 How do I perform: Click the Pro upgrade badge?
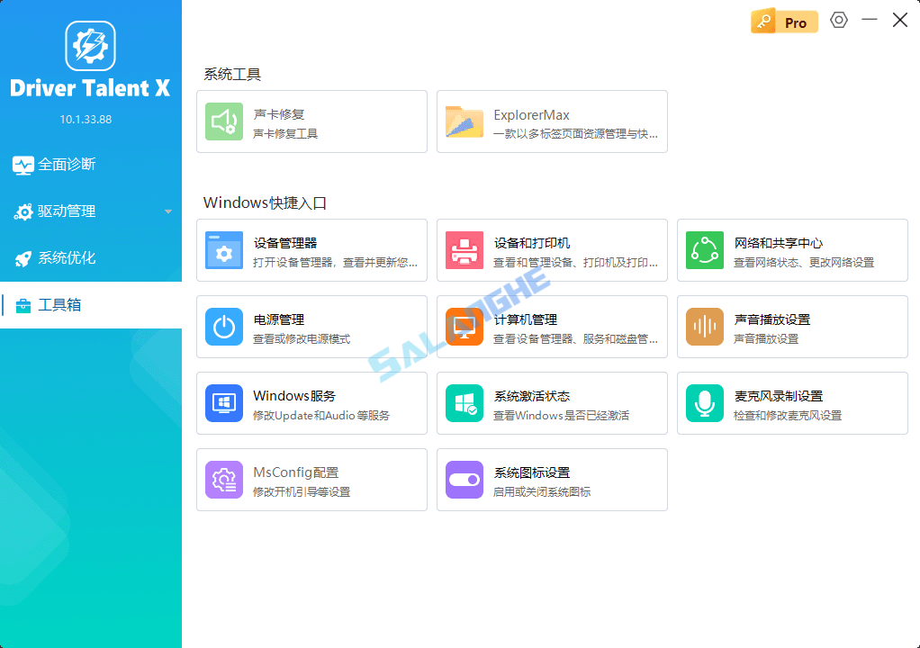coord(784,21)
